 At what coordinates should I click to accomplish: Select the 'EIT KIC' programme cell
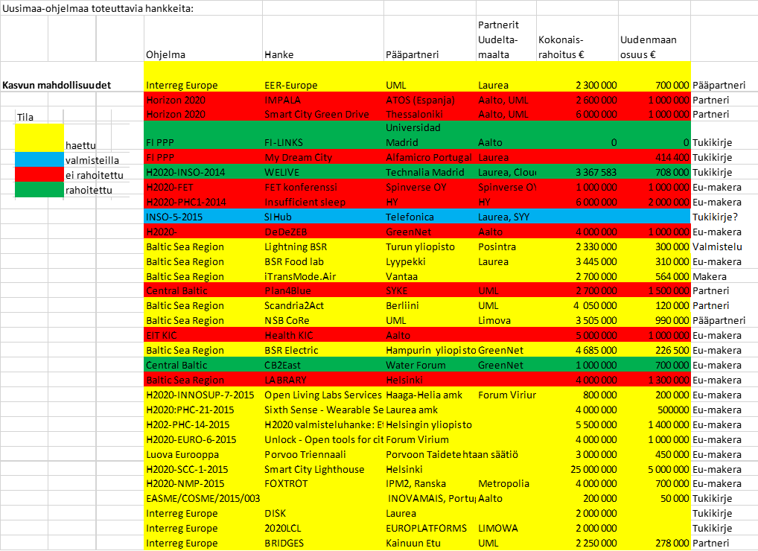pos(203,335)
